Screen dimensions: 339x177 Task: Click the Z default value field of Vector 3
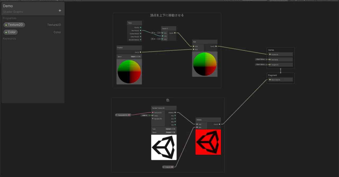click(156, 39)
